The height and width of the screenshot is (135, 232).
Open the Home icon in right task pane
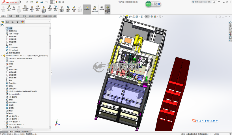[x=230, y=23]
